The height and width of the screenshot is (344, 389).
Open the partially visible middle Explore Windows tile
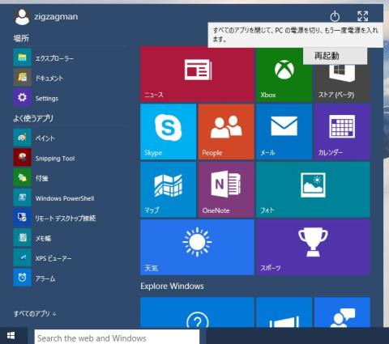284,312
